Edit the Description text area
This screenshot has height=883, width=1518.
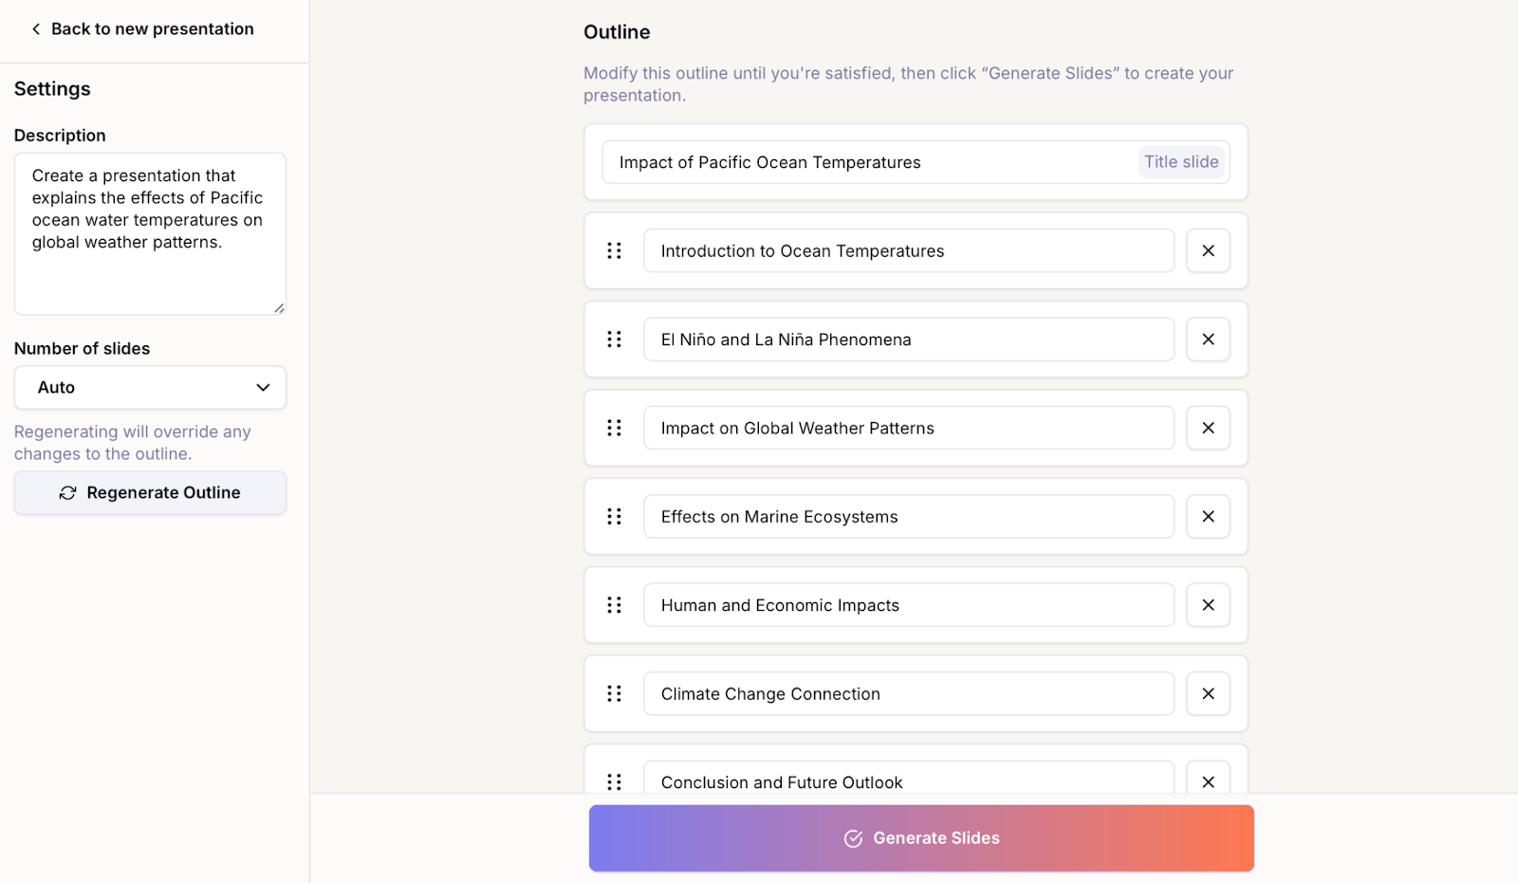(150, 234)
